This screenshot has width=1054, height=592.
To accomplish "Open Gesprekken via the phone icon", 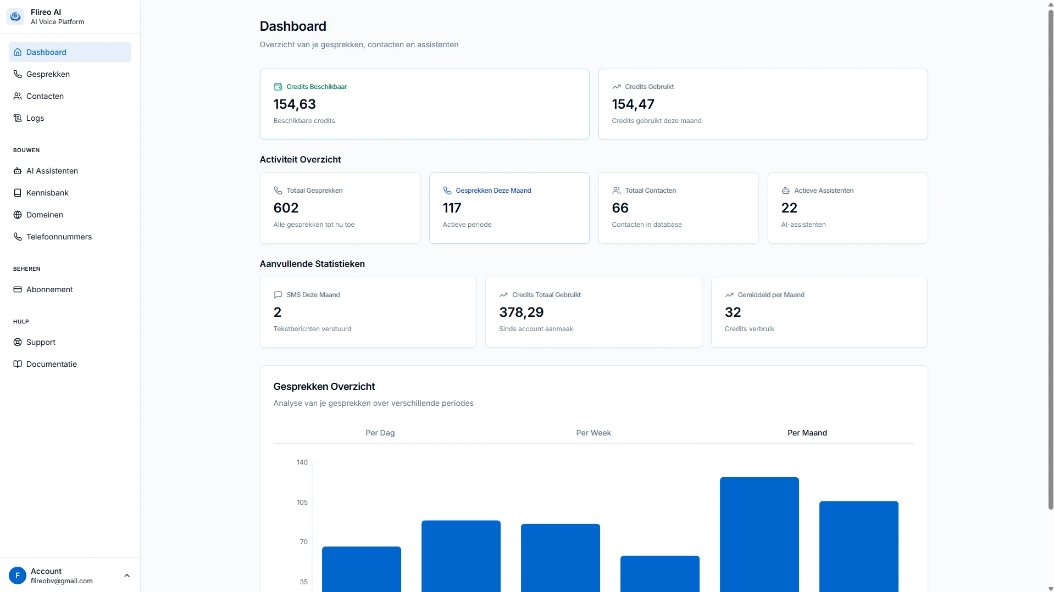I will [18, 74].
